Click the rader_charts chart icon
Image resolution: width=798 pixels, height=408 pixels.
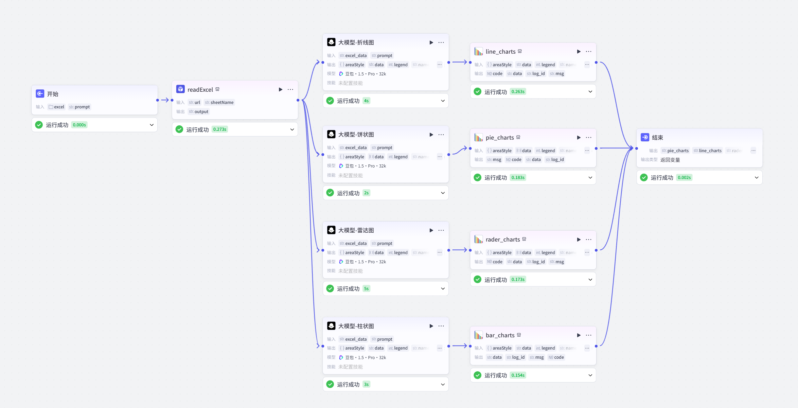(x=478, y=239)
